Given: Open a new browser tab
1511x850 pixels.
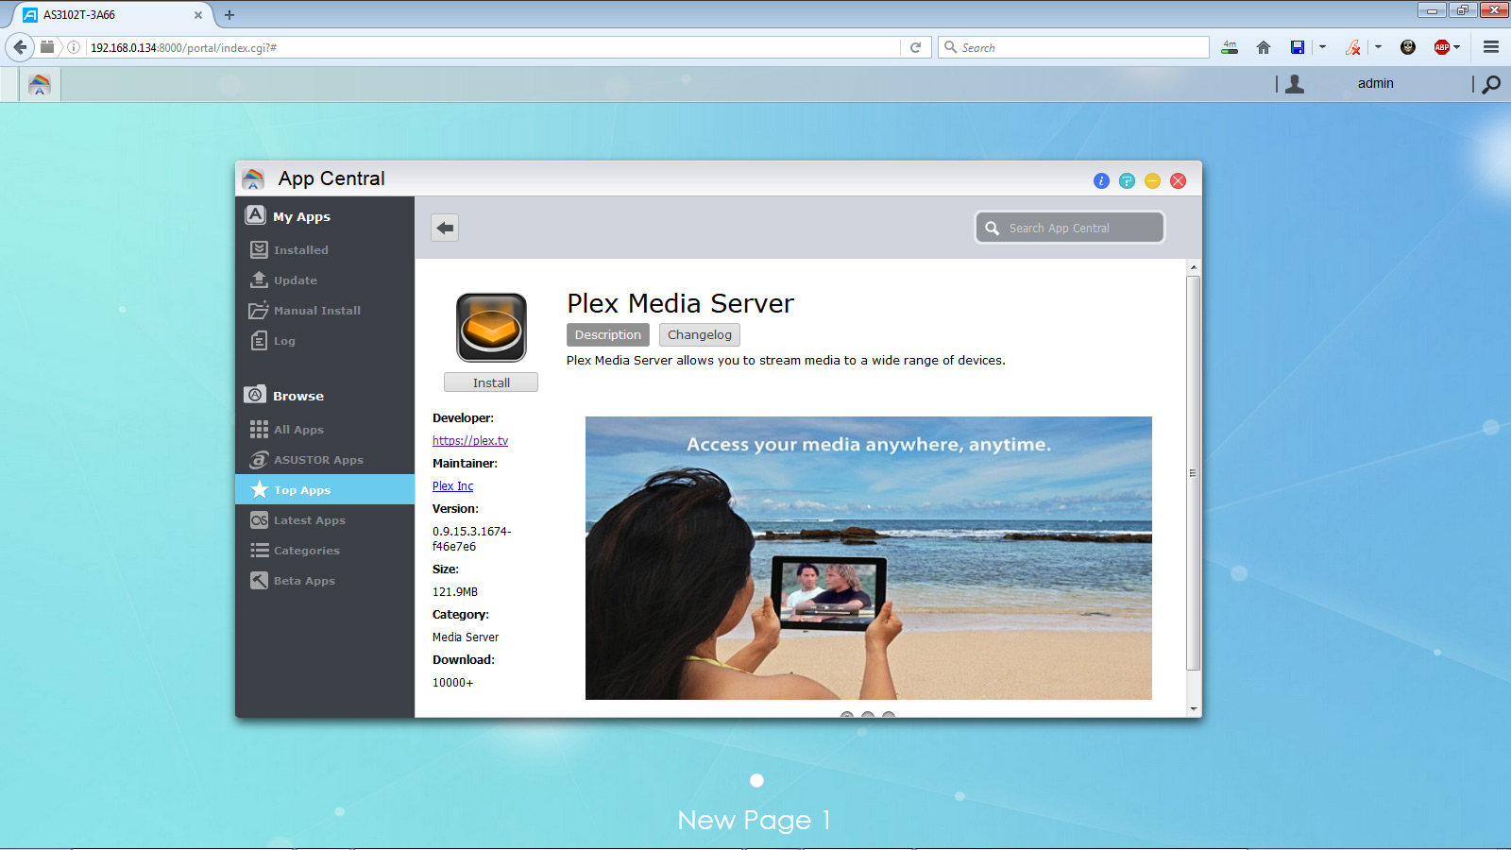Looking at the screenshot, I should tap(229, 15).
